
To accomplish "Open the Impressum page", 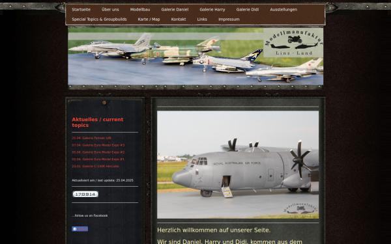I will pyautogui.click(x=229, y=19).
